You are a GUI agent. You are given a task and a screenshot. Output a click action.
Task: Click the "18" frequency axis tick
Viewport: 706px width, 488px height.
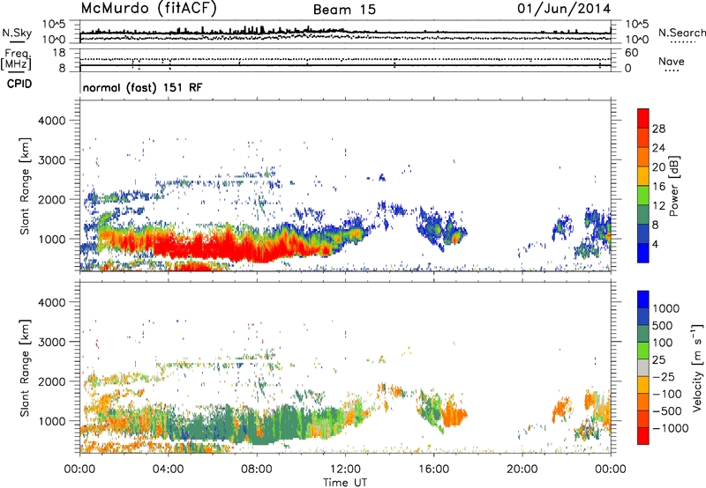pyautogui.click(x=59, y=53)
